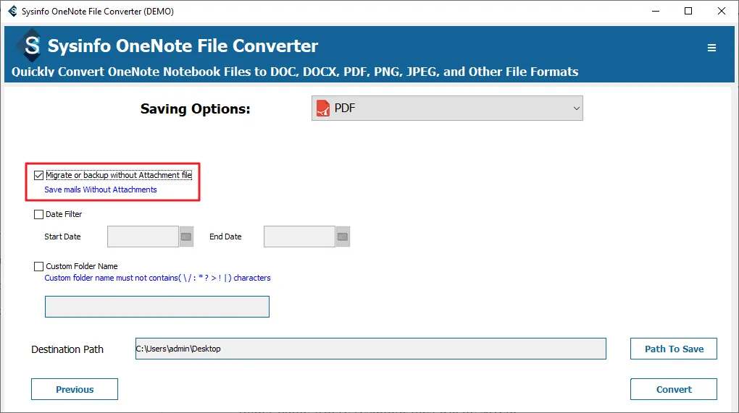
Task: Click the Destination Path field
Action: [370, 349]
